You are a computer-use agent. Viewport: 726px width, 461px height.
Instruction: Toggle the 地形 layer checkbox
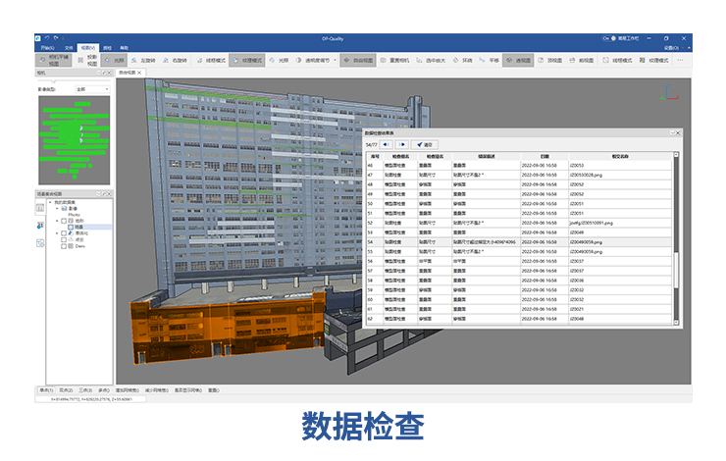[x=65, y=221]
